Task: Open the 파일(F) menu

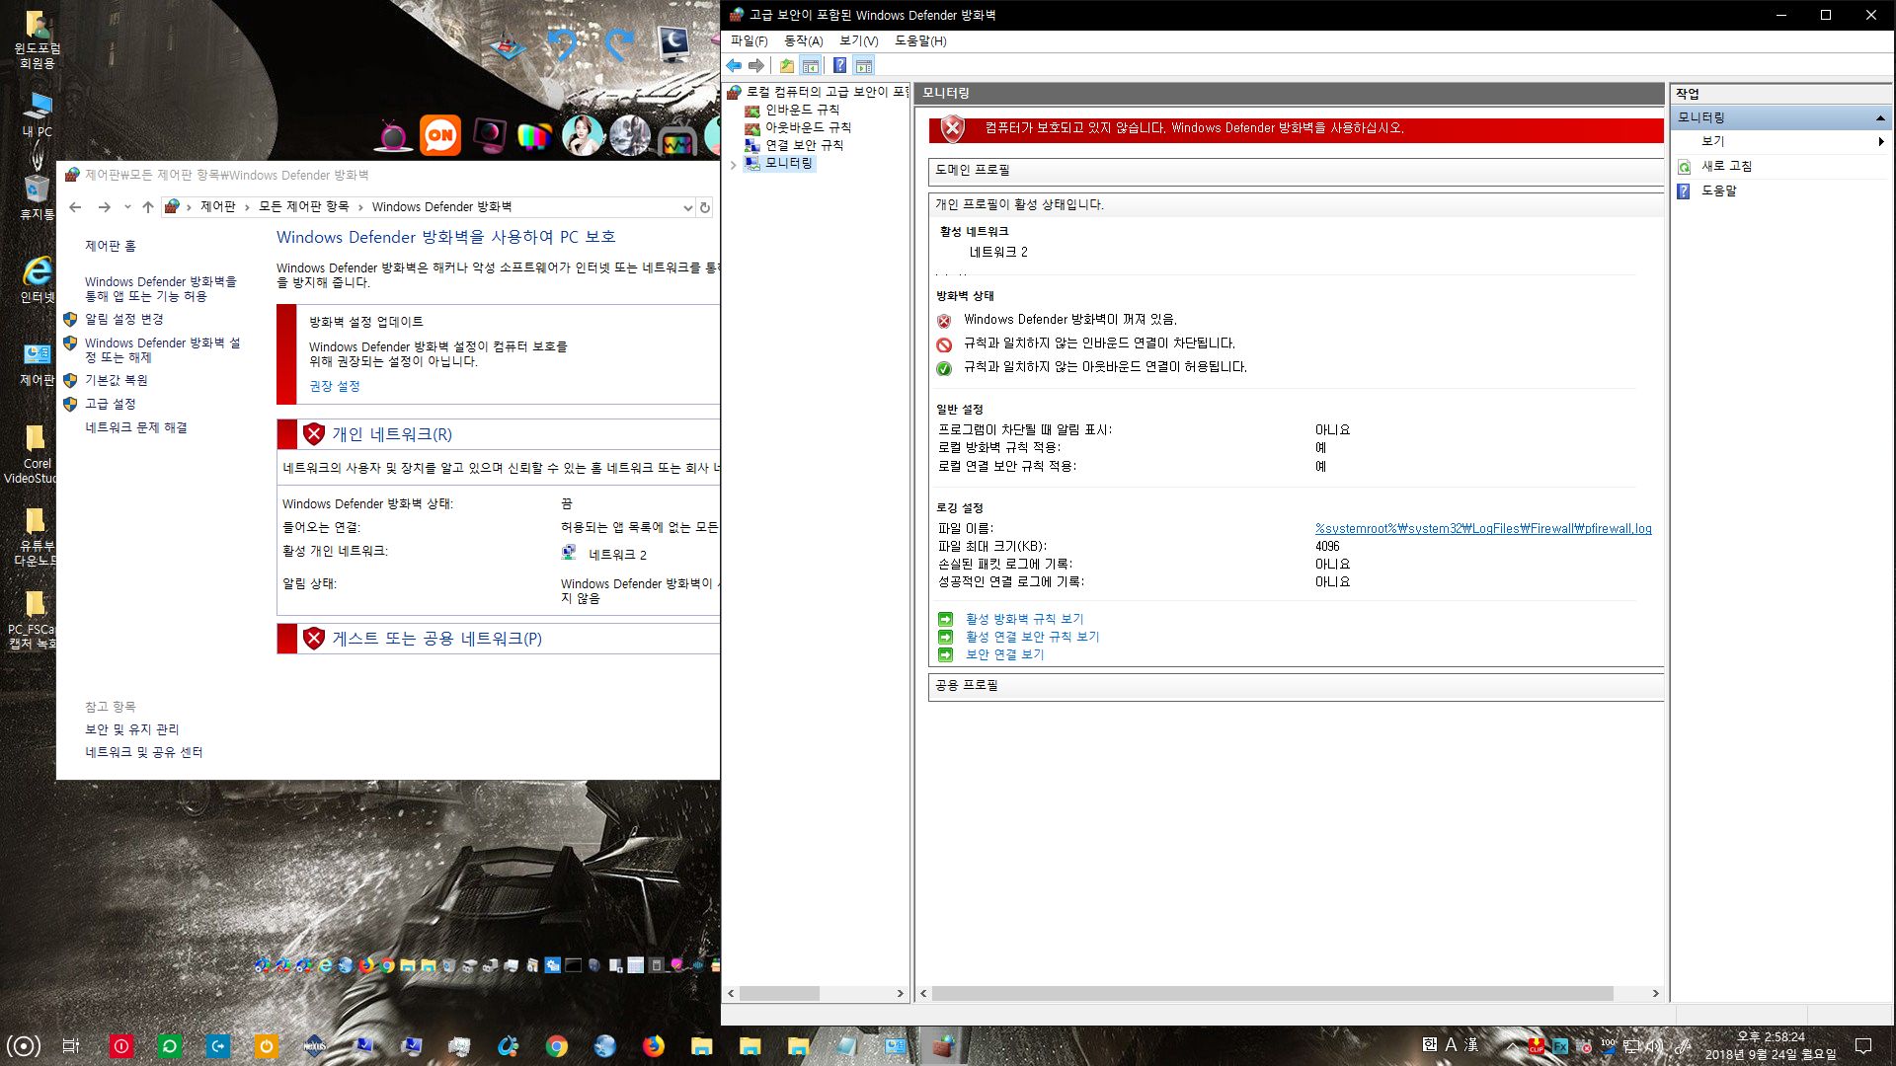Action: (x=749, y=40)
